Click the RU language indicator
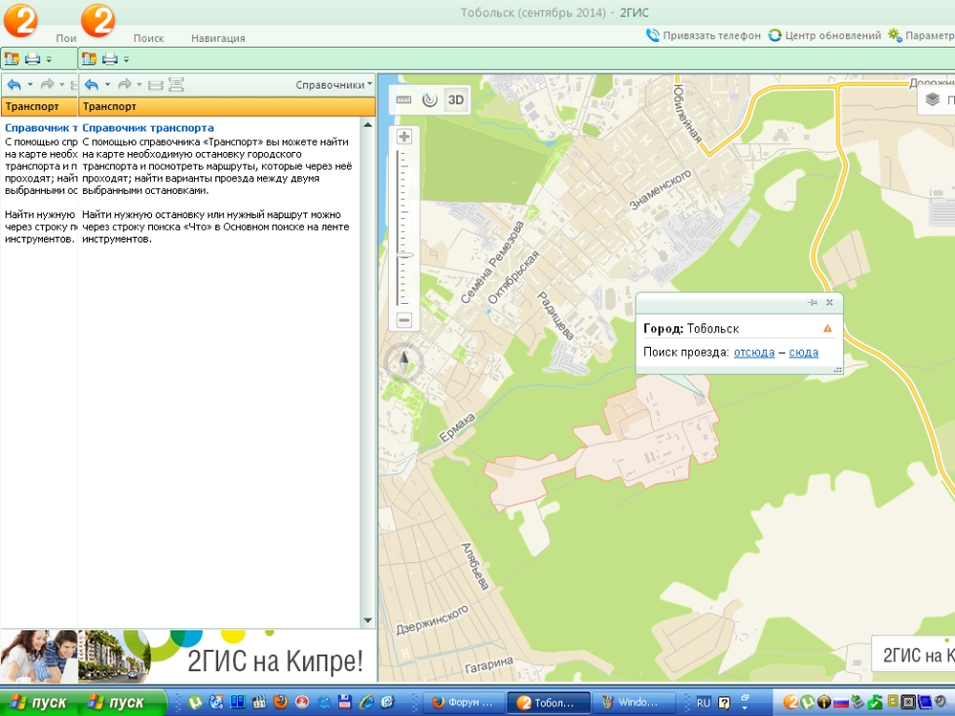The height and width of the screenshot is (716, 955). click(x=704, y=702)
